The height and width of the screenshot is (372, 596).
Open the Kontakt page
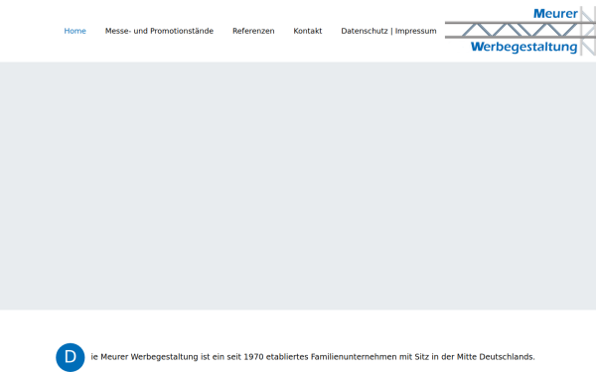coord(308,31)
